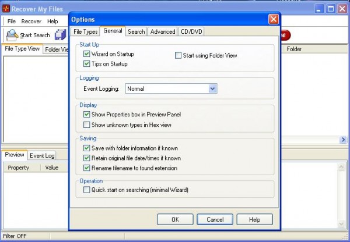
Task: Confirm settings with OK button
Action: click(x=175, y=219)
